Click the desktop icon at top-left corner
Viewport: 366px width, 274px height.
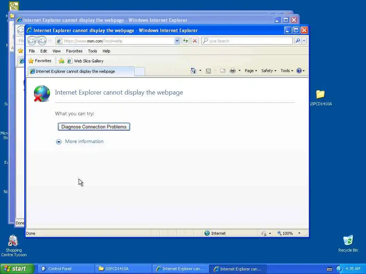pyautogui.click(x=14, y=6)
